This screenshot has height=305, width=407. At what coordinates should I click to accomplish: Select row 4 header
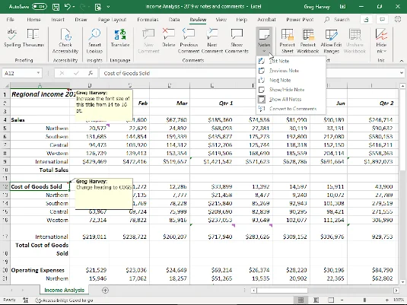(5, 120)
